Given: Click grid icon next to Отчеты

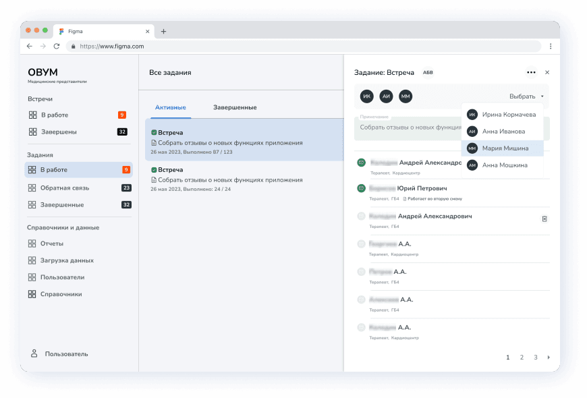Looking at the screenshot, I should click(32, 244).
